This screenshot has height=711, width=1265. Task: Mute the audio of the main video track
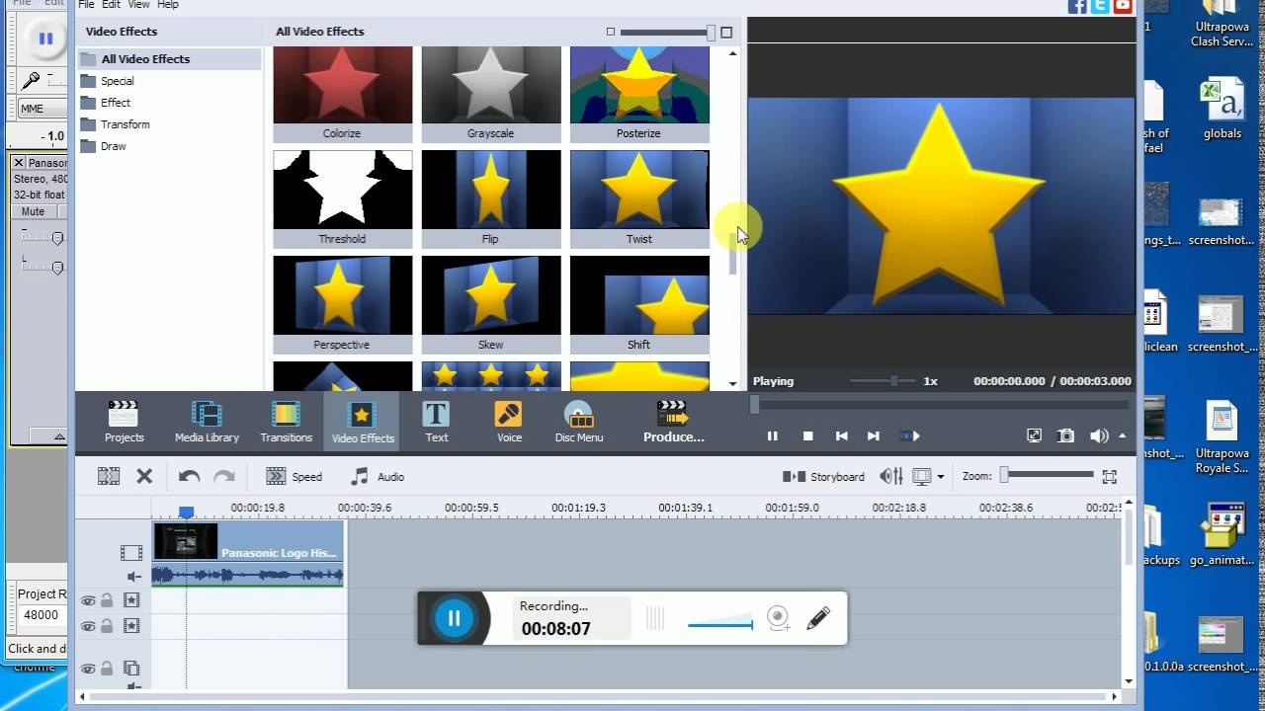tap(132, 577)
